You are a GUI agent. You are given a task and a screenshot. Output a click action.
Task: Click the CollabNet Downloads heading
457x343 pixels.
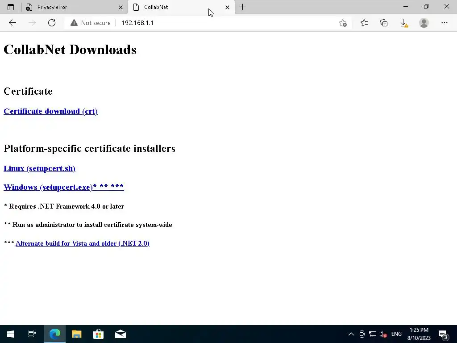pos(70,49)
